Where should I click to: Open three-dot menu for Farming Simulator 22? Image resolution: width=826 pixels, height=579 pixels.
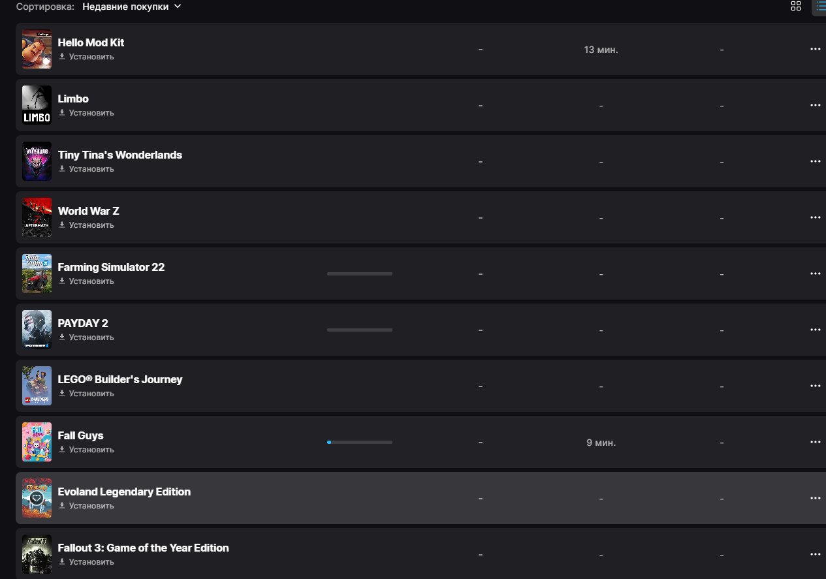[x=815, y=274]
